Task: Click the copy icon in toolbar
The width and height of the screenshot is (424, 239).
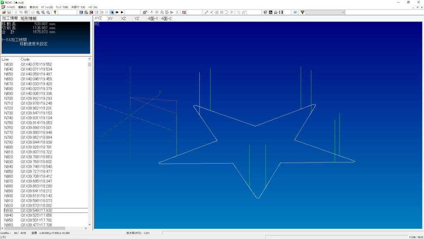Action: coord(21,12)
